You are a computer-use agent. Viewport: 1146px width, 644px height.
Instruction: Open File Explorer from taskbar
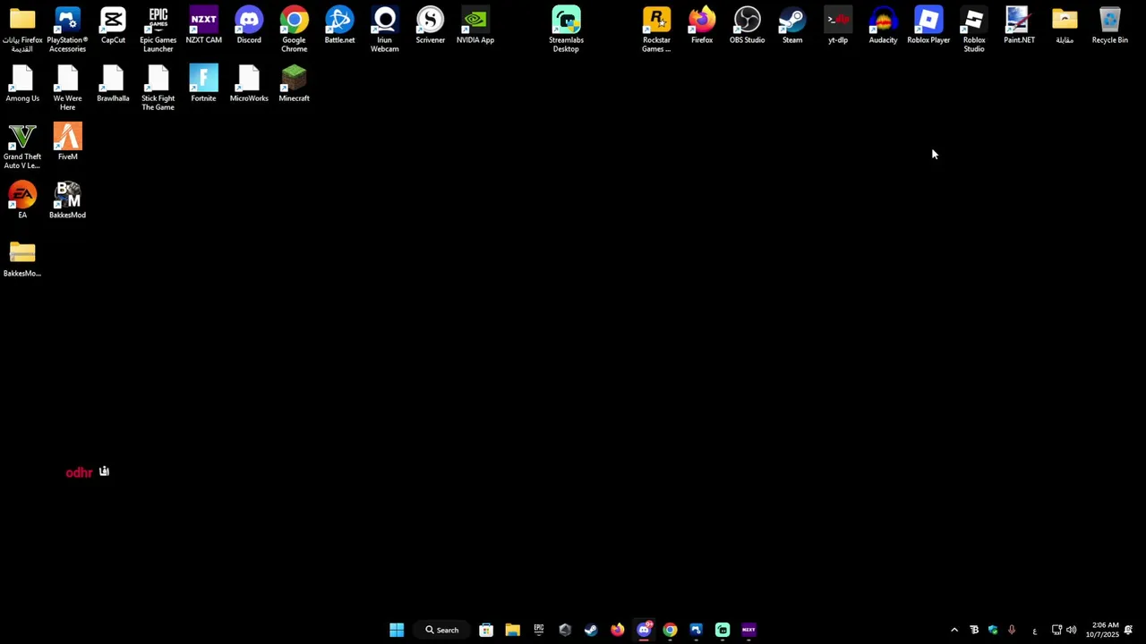(x=512, y=630)
